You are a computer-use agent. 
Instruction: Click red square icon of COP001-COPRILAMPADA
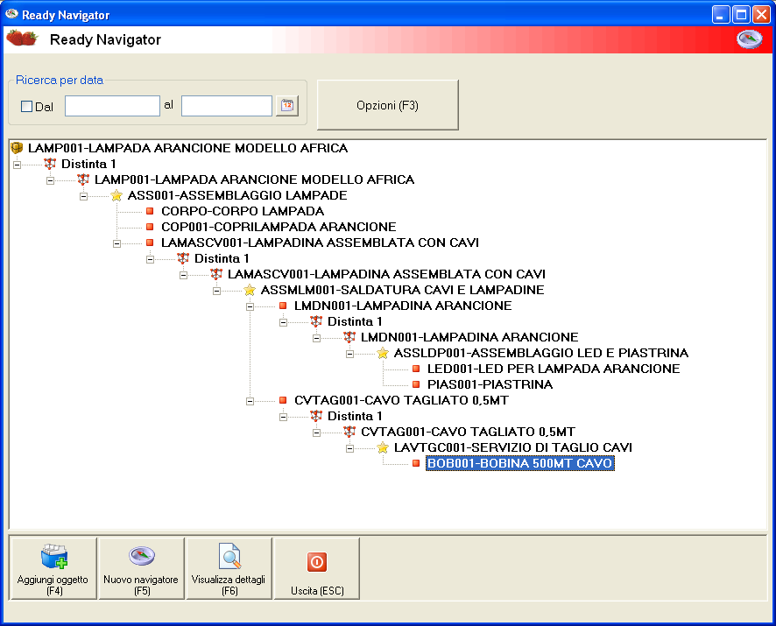[x=150, y=227]
